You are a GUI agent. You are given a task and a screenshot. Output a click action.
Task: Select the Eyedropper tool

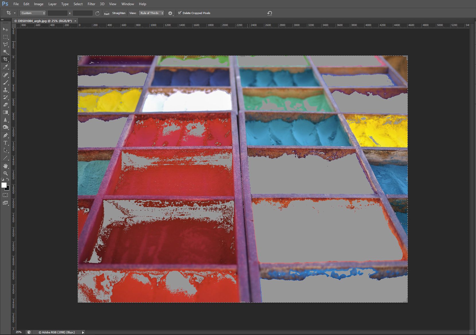pos(5,67)
